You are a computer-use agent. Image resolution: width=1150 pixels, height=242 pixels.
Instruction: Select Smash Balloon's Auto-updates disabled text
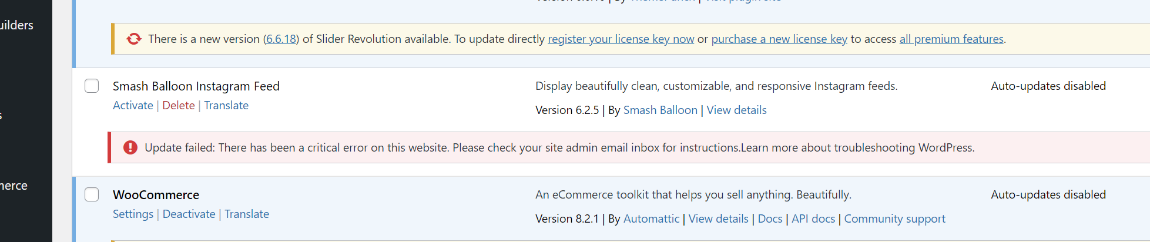(1048, 86)
